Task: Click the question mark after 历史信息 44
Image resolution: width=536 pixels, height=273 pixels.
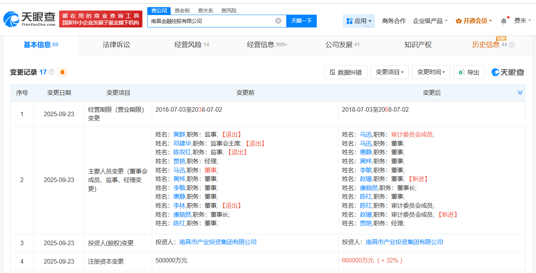Action: (x=512, y=45)
